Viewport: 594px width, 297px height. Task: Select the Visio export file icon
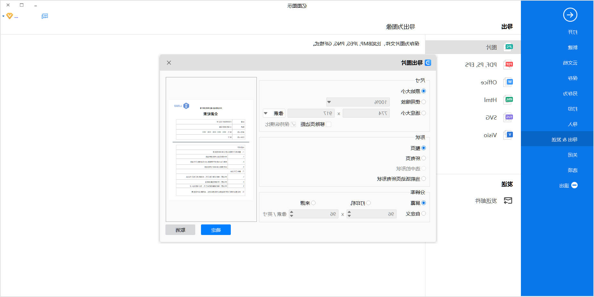508,135
